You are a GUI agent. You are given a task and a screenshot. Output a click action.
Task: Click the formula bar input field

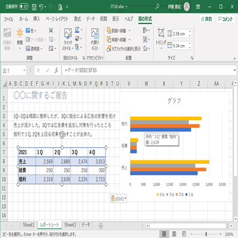tap(147, 70)
